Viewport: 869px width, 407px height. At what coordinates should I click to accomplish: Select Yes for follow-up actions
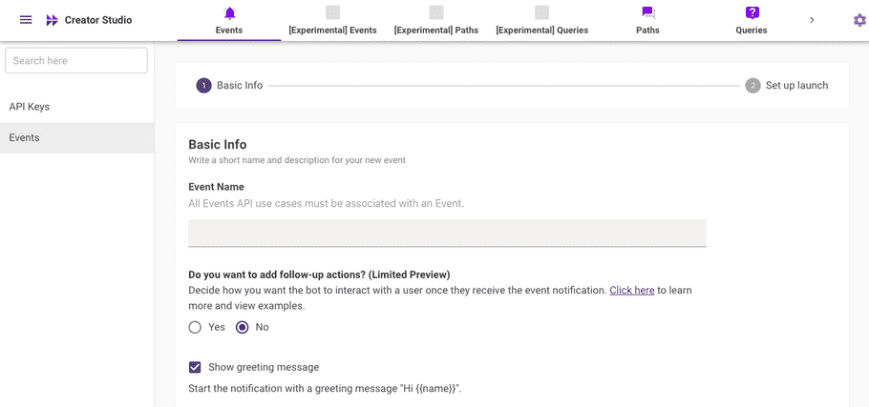pos(195,327)
